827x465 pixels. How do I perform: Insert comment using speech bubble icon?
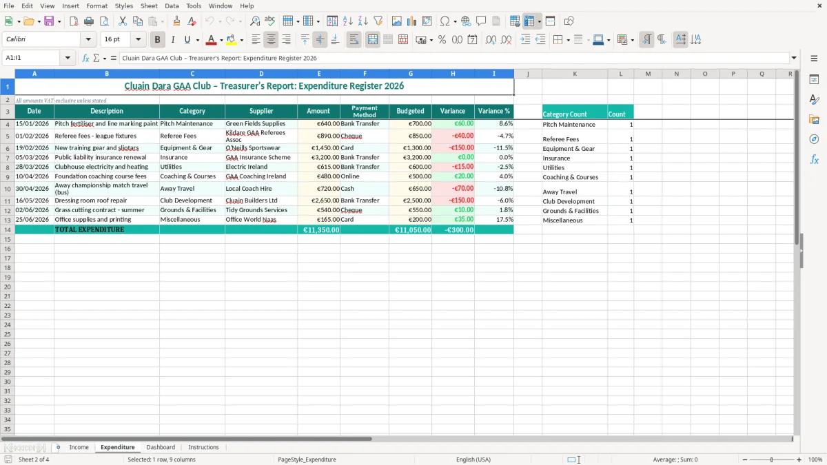click(x=481, y=21)
